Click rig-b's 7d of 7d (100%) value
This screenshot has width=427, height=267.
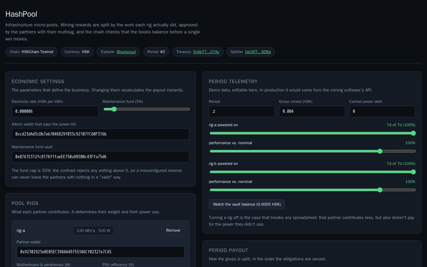coord(401,164)
